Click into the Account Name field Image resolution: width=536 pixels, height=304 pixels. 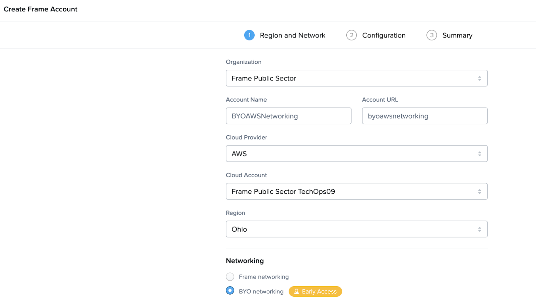(288, 116)
